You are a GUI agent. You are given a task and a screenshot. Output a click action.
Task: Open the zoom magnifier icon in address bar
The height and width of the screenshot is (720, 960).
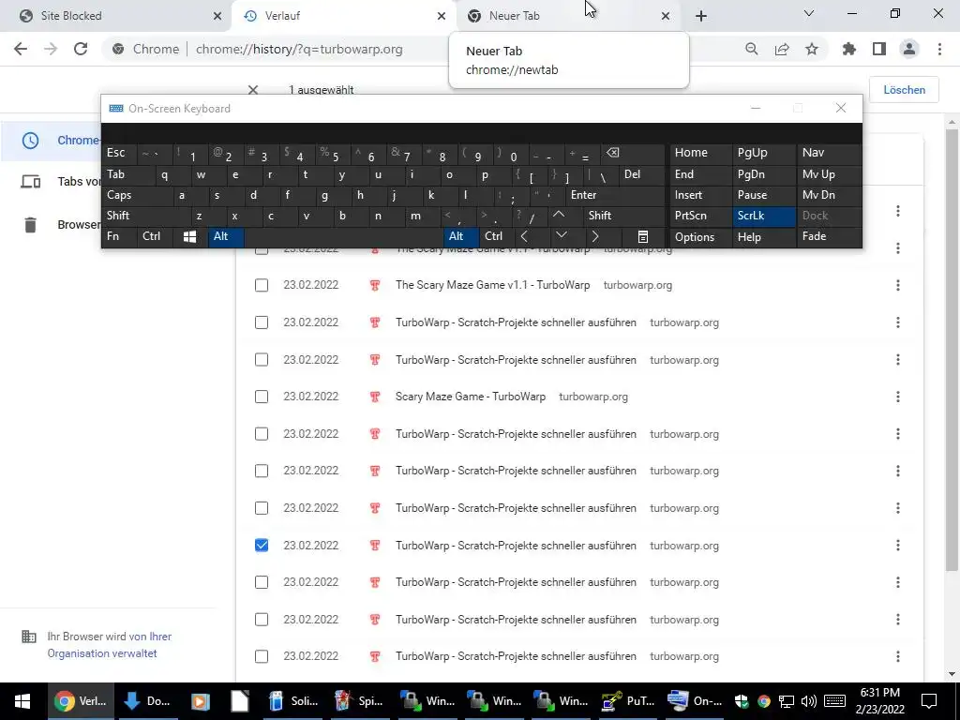751,49
